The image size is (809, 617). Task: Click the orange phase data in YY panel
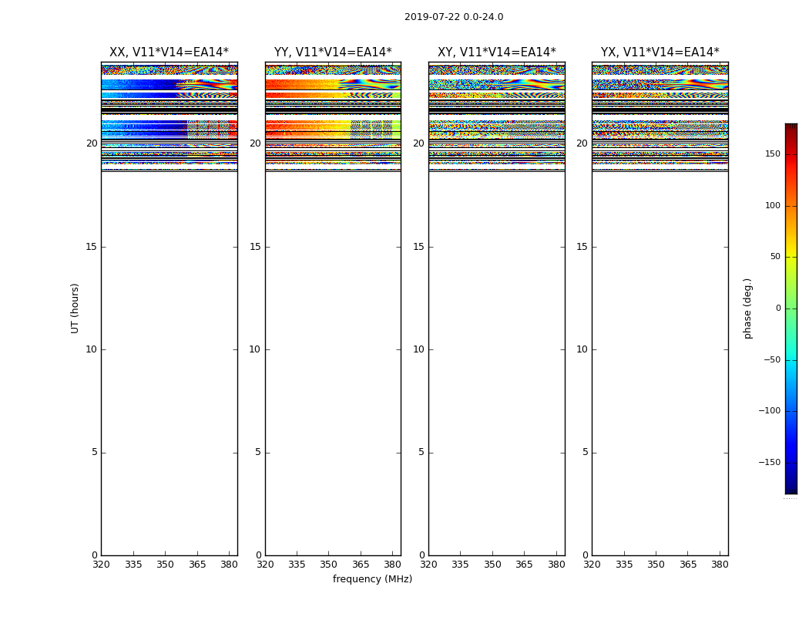tap(293, 84)
